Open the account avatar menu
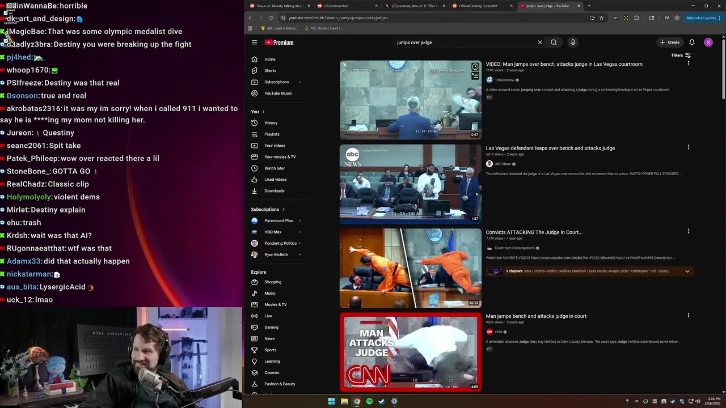Viewport: 726px width, 408px height. pos(708,42)
